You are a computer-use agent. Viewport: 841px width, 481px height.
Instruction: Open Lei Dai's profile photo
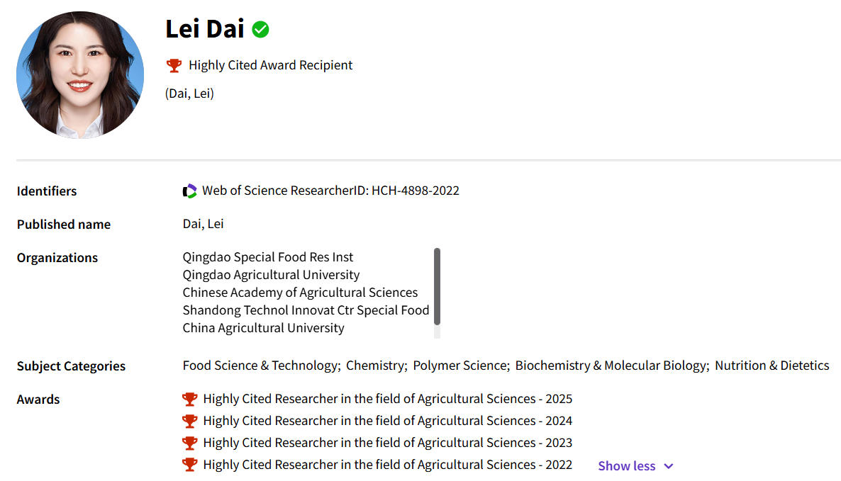80,75
